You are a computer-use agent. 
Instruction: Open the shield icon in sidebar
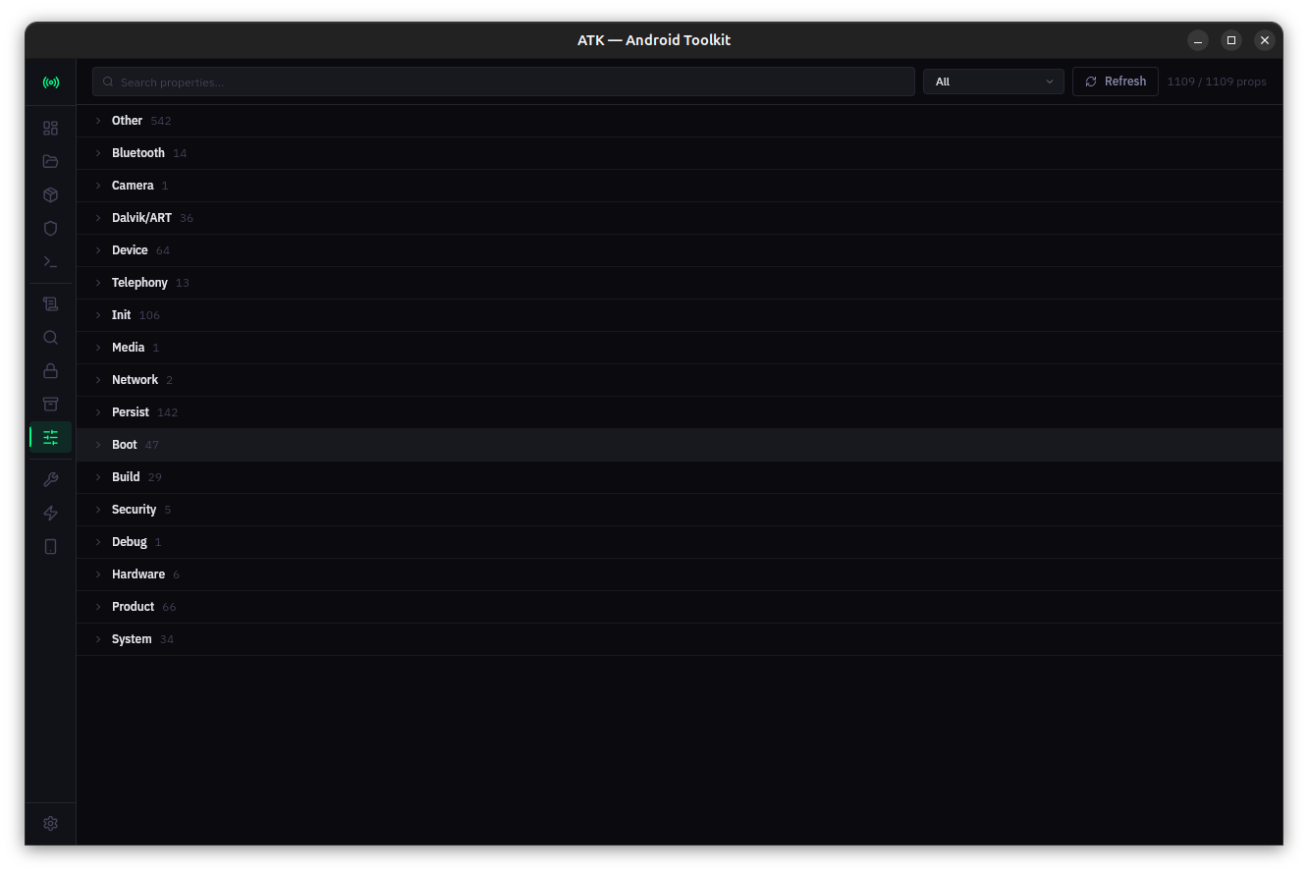pyautogui.click(x=51, y=229)
